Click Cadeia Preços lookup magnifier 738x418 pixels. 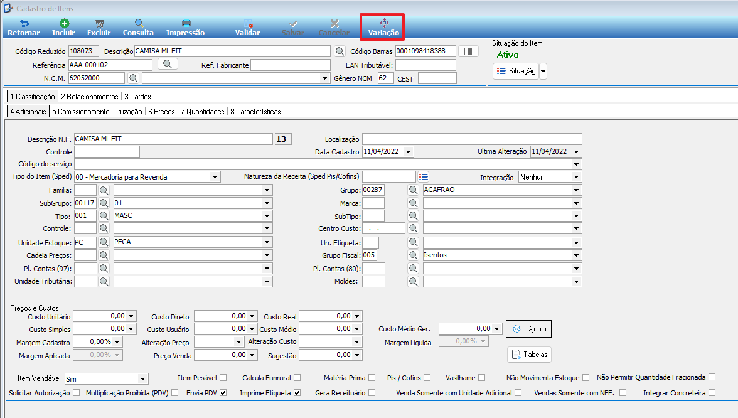(104, 255)
